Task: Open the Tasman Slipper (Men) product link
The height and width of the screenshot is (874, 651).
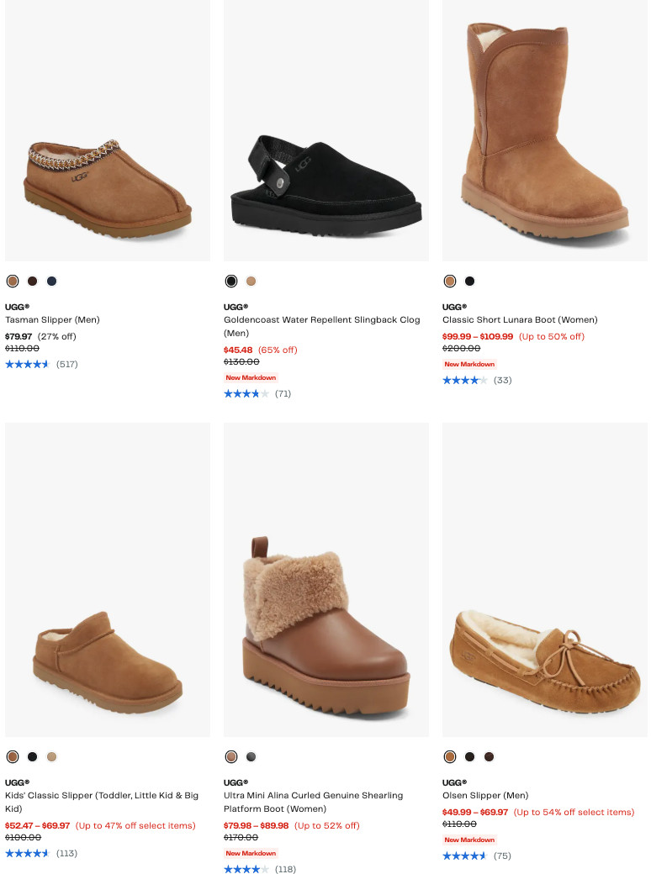Action: point(52,320)
